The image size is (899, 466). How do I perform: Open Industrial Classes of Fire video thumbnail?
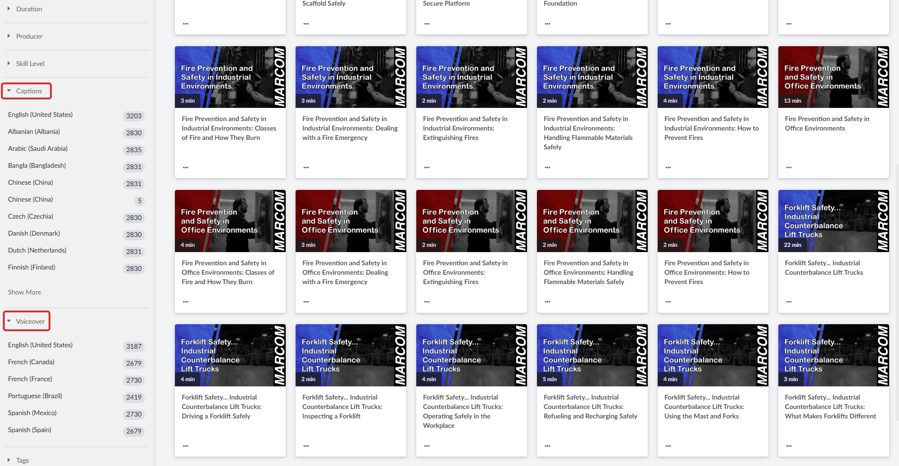[230, 77]
